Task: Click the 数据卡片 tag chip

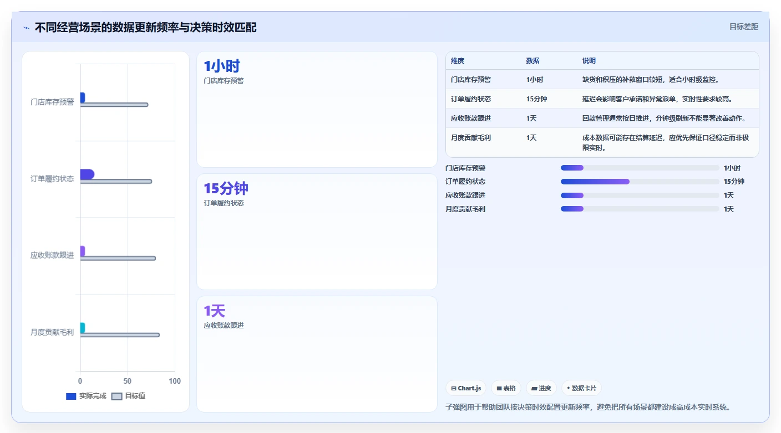Action: click(581, 388)
